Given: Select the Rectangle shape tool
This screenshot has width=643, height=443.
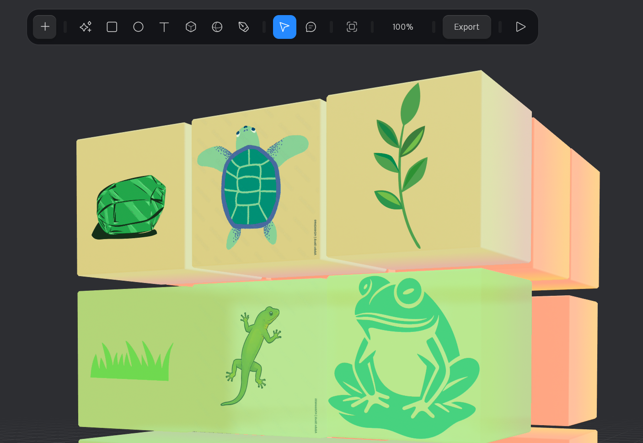Looking at the screenshot, I should (112, 27).
